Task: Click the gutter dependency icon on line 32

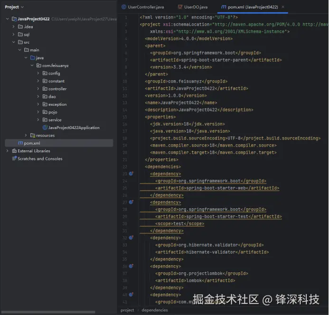Action: [131, 238]
